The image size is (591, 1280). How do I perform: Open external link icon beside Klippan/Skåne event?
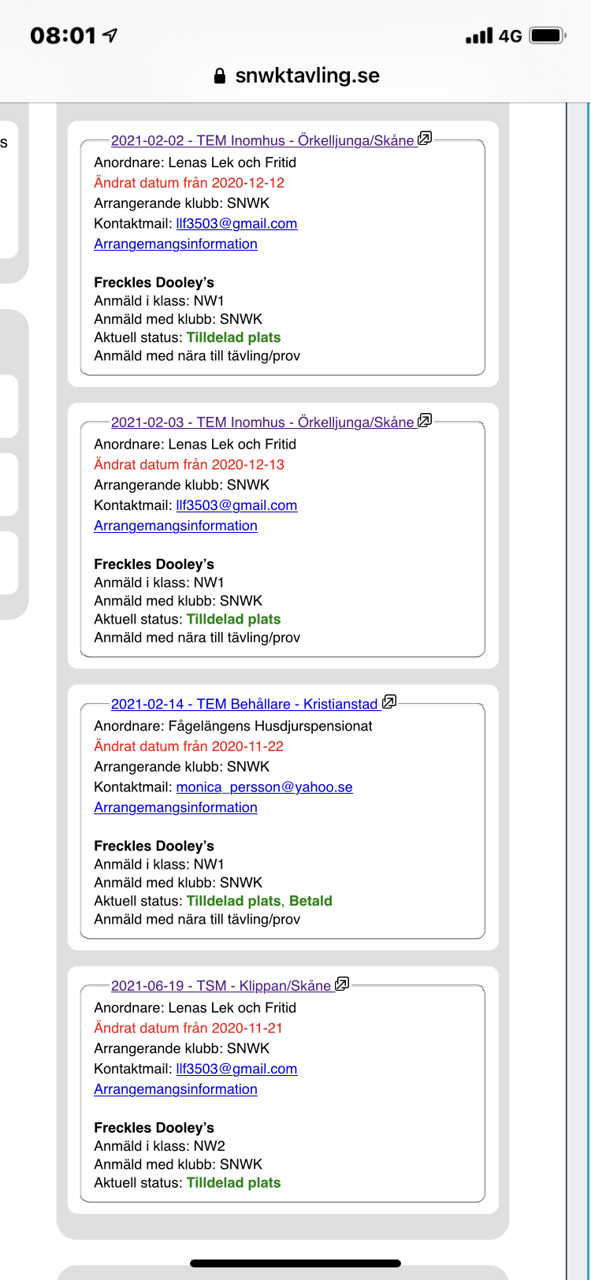click(x=342, y=984)
